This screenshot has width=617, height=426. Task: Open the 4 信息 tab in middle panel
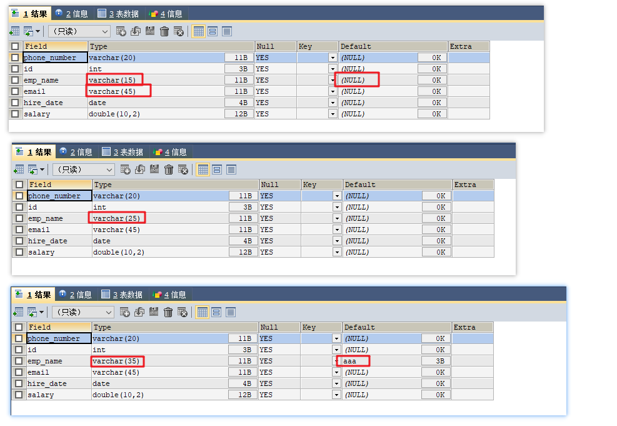tap(171, 152)
